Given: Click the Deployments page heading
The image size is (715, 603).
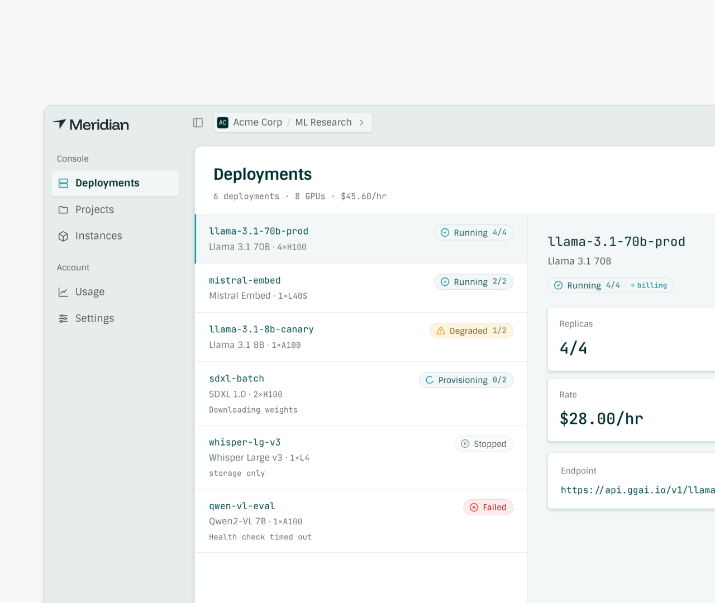Looking at the screenshot, I should (263, 174).
